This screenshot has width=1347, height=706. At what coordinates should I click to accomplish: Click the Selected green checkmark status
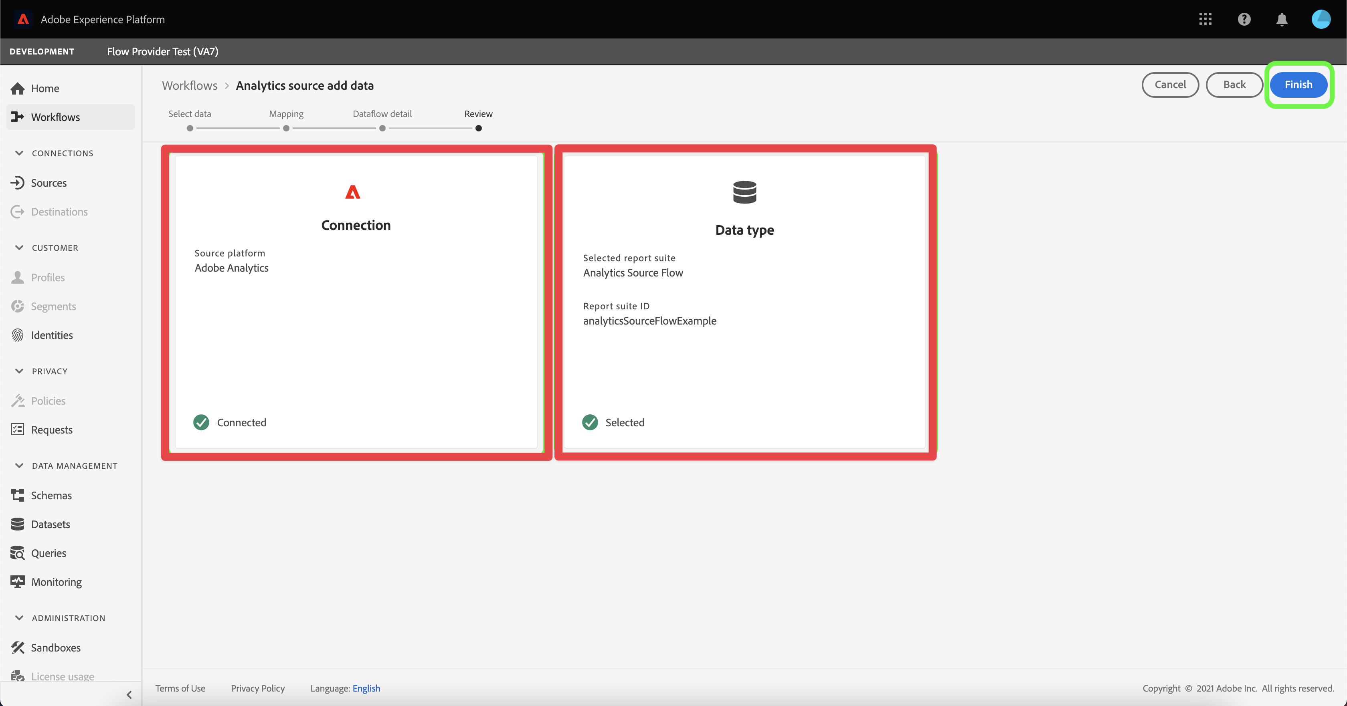click(x=590, y=422)
